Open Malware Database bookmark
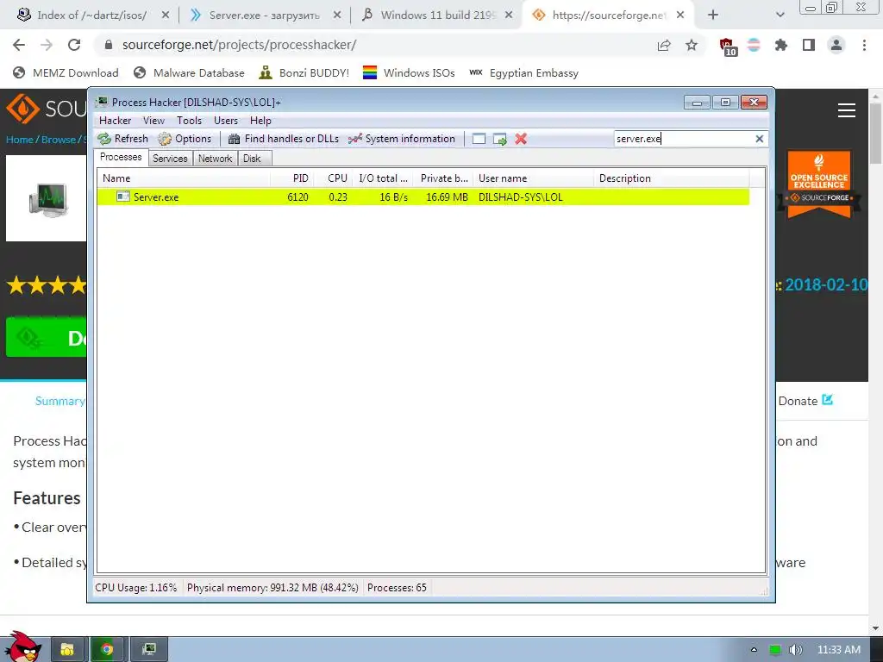Image resolution: width=883 pixels, height=662 pixels. coord(189,73)
